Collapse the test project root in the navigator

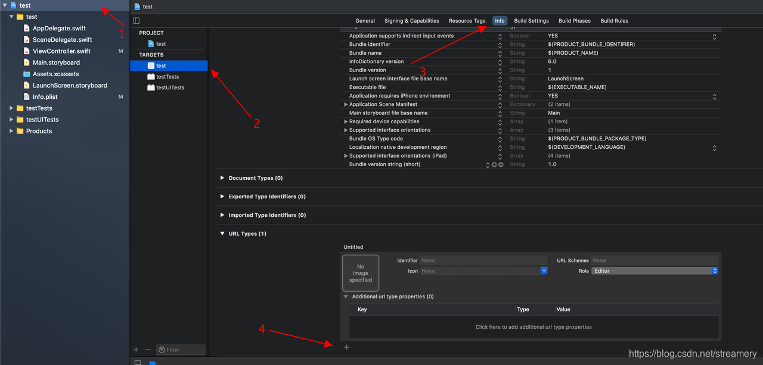5,5
